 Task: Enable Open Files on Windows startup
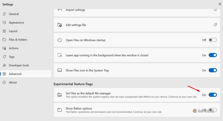pyautogui.click(x=213, y=40)
